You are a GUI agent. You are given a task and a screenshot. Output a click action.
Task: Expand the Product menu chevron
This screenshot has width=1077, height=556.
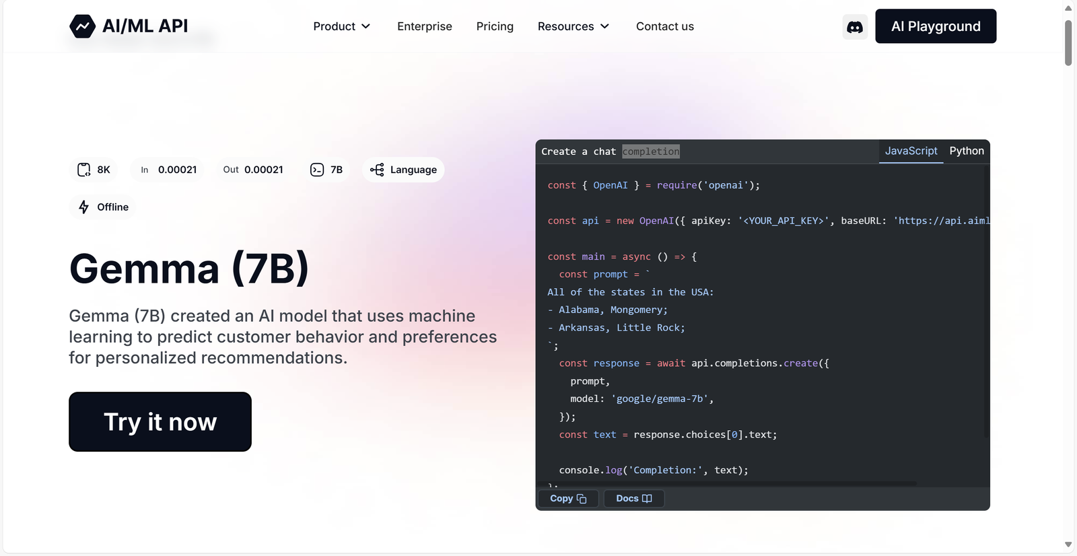coord(366,26)
